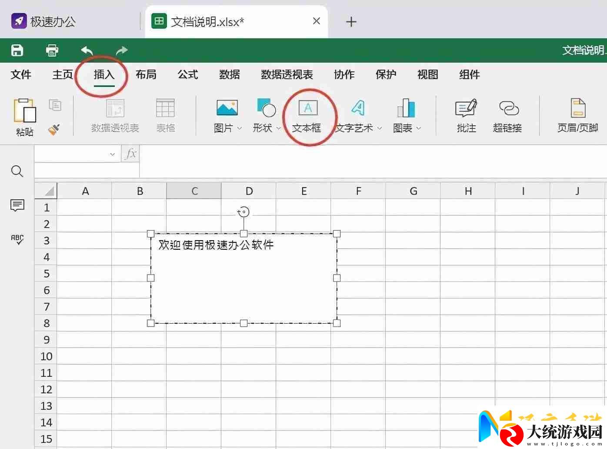607x449 pixels.
Task: Click the fx insert function button
Action: tap(130, 154)
